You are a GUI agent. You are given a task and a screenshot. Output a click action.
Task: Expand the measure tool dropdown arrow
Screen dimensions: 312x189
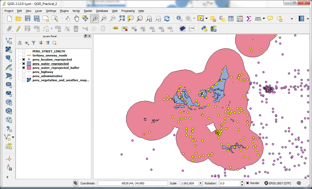pos(264,18)
